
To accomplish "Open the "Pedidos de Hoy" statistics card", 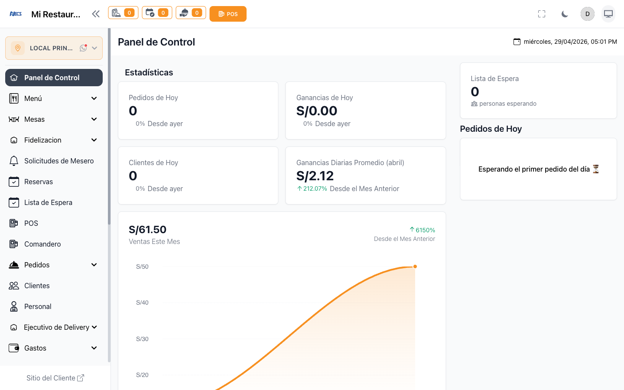I will click(x=198, y=110).
